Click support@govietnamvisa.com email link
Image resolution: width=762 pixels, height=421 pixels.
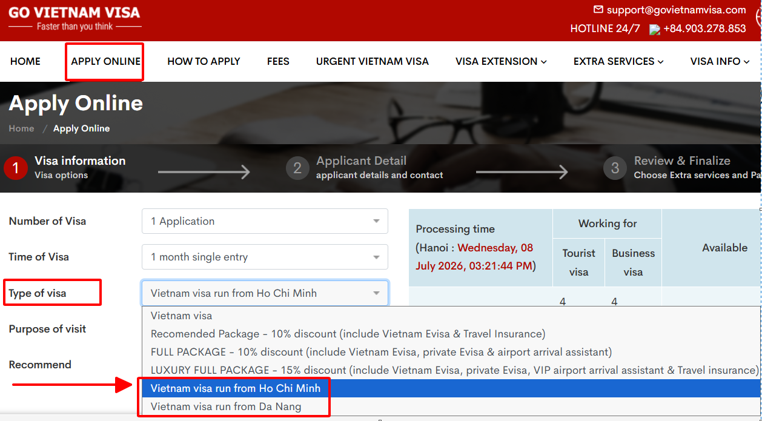pyautogui.click(x=676, y=10)
